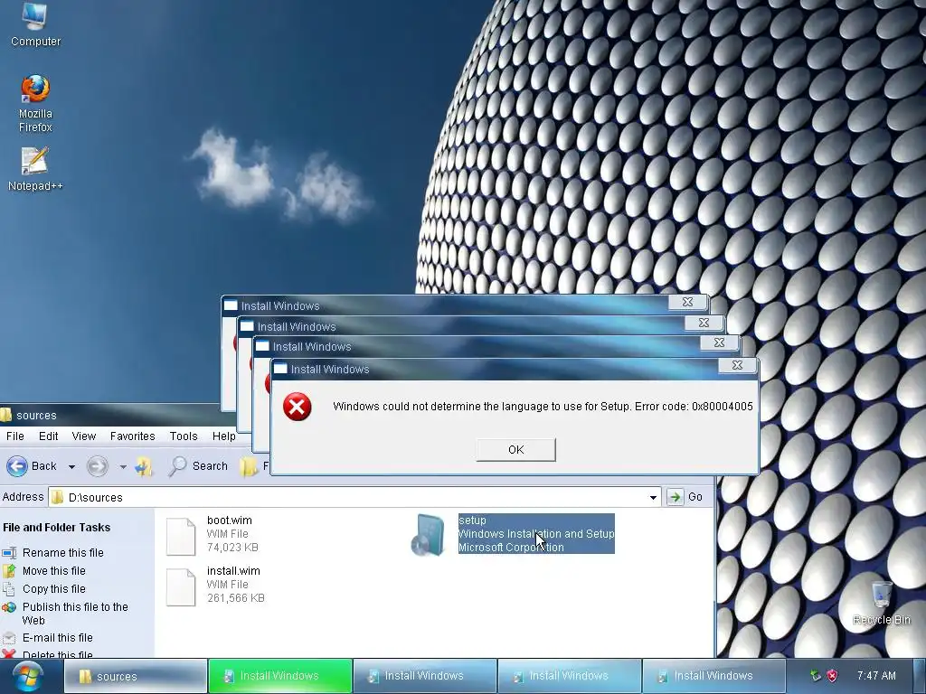The height and width of the screenshot is (694, 926).
Task: Click the Delete this file link
Action: pos(58,654)
